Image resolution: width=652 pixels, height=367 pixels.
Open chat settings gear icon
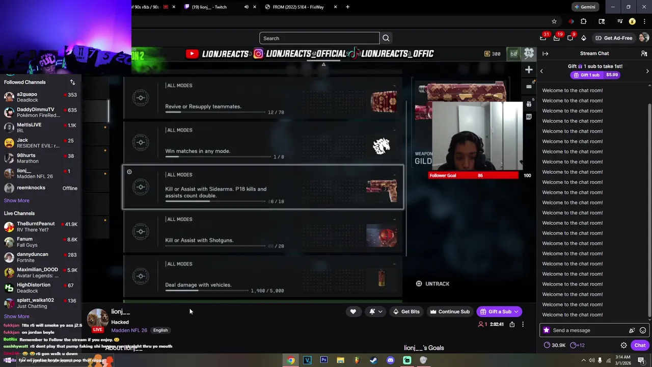623,345
